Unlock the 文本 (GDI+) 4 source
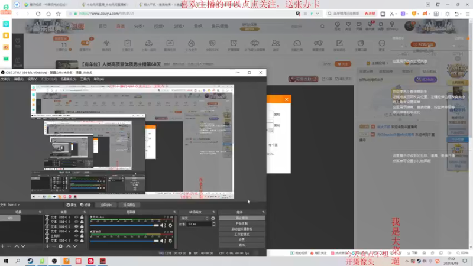This screenshot has width=473, height=266. click(82, 231)
